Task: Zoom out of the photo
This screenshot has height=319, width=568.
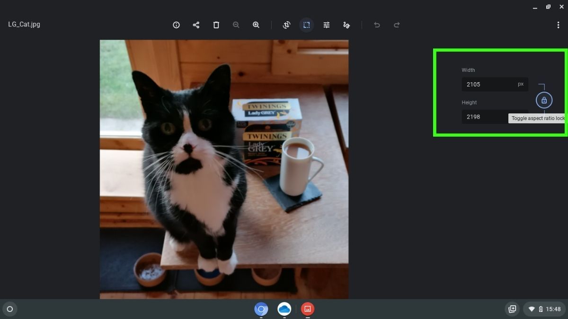Action: pos(236,25)
